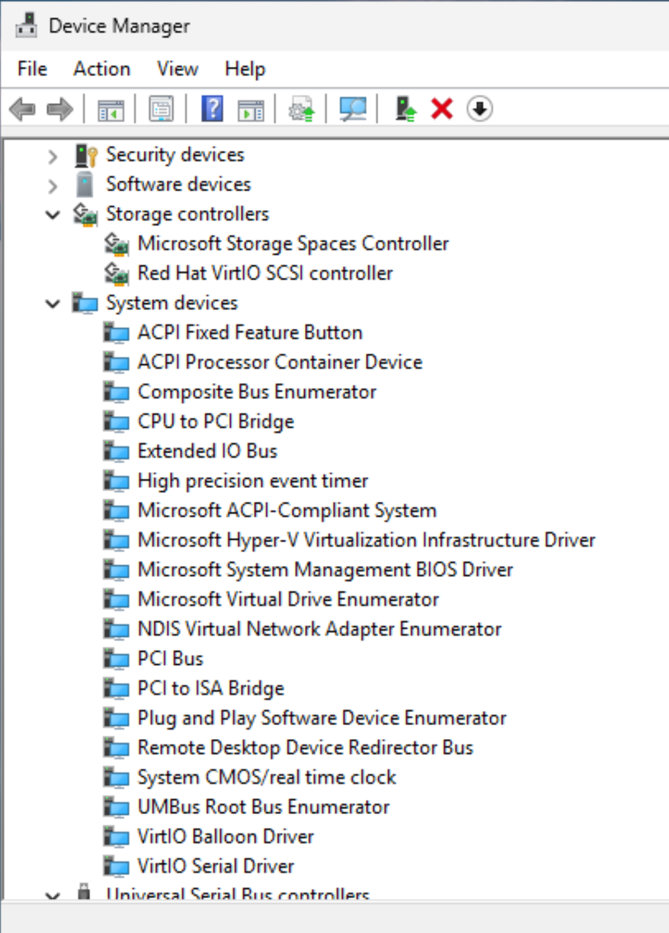Select Remote Desktop Device Redirector Bus

305,747
